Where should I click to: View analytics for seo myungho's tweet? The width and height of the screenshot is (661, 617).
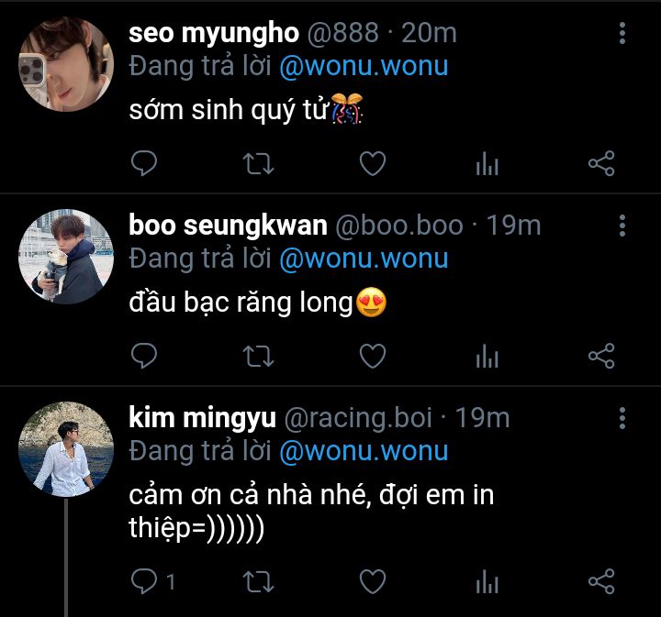(487, 165)
